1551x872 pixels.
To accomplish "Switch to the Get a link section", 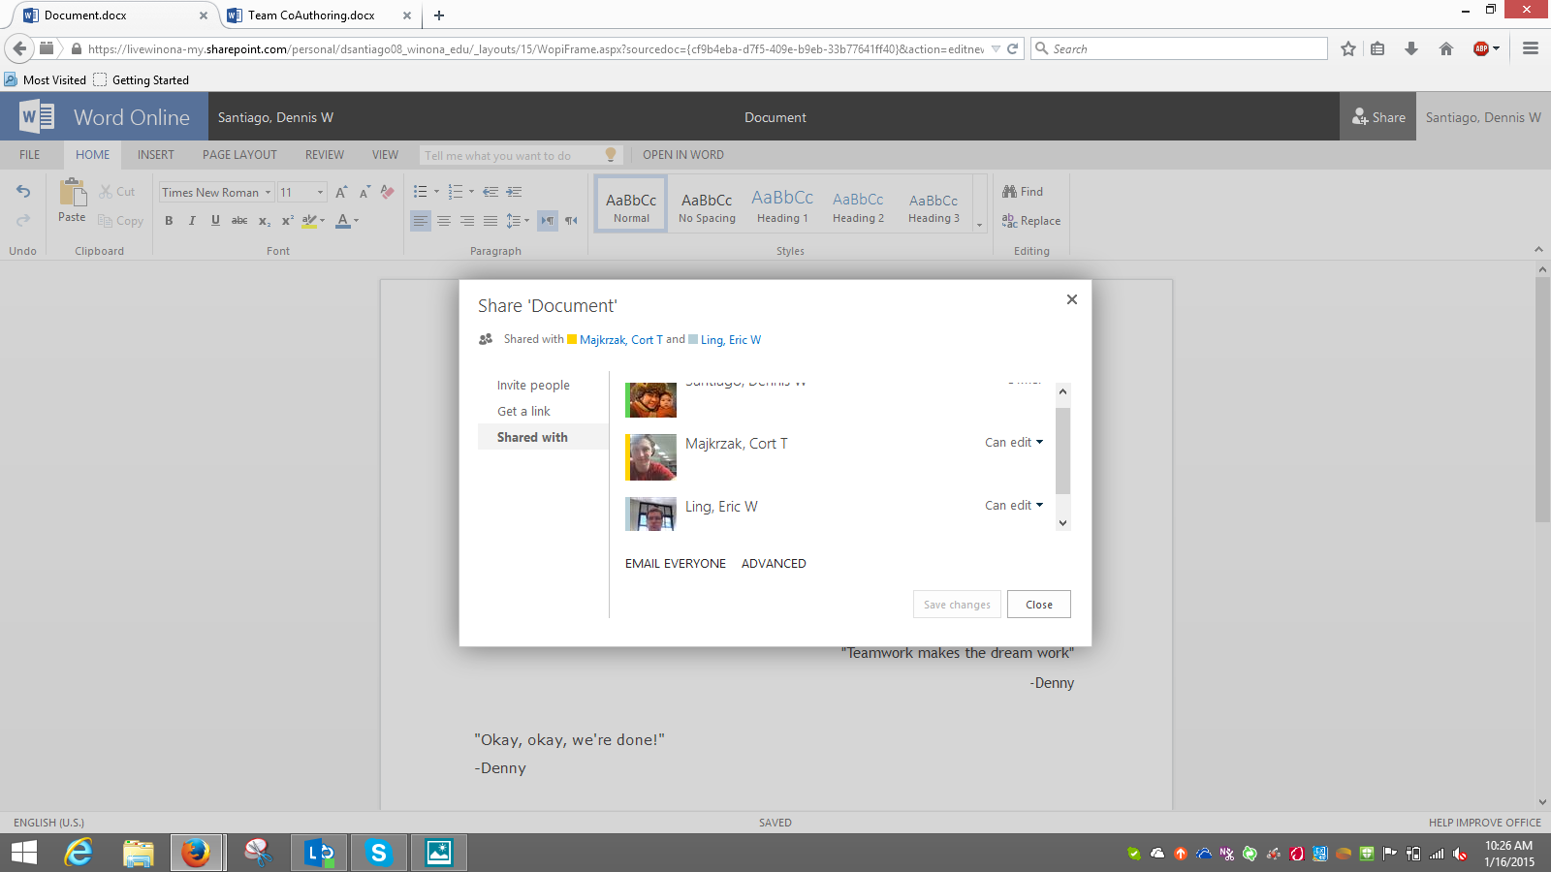I will [x=523, y=412].
